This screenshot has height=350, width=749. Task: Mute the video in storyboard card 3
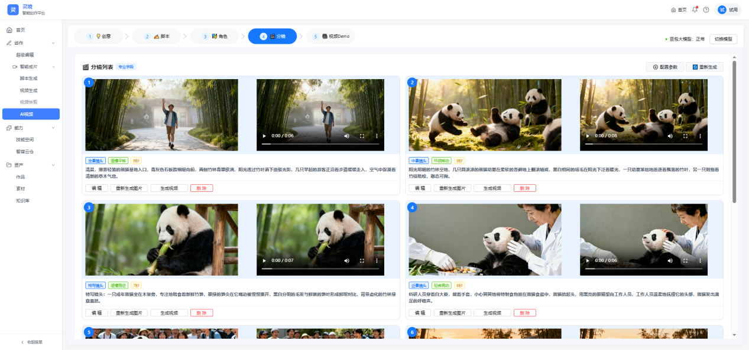coord(348,260)
